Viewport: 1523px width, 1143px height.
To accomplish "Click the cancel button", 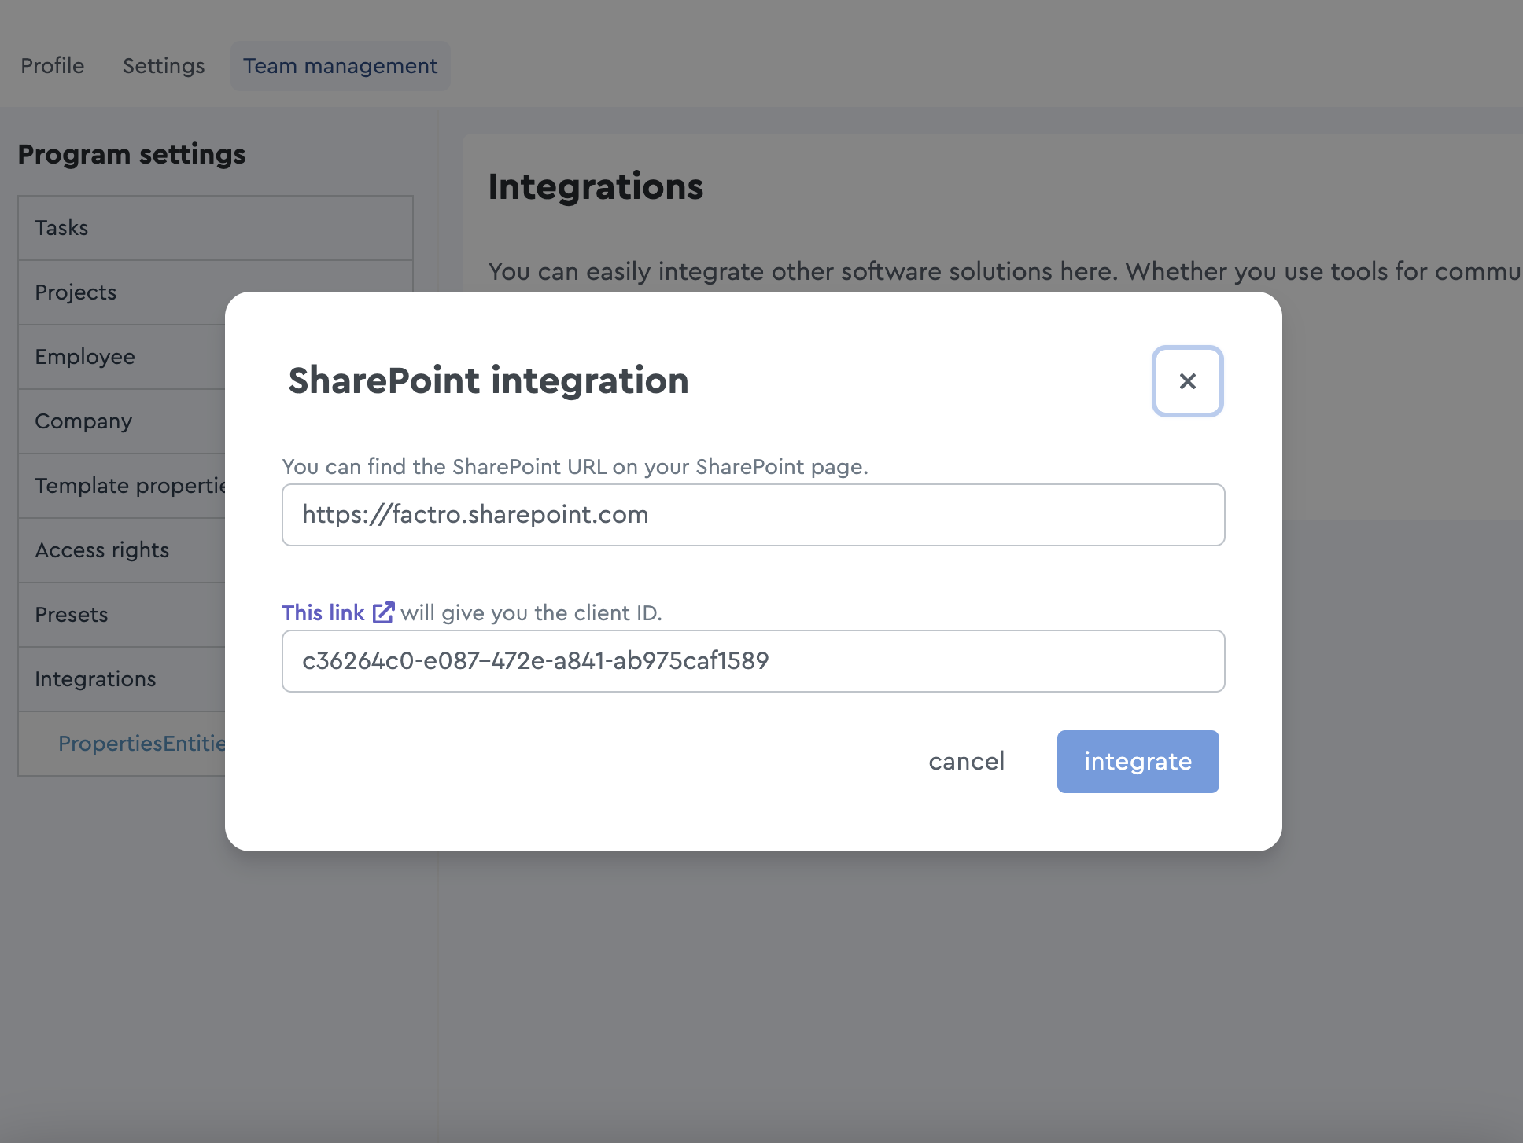I will [x=966, y=761].
